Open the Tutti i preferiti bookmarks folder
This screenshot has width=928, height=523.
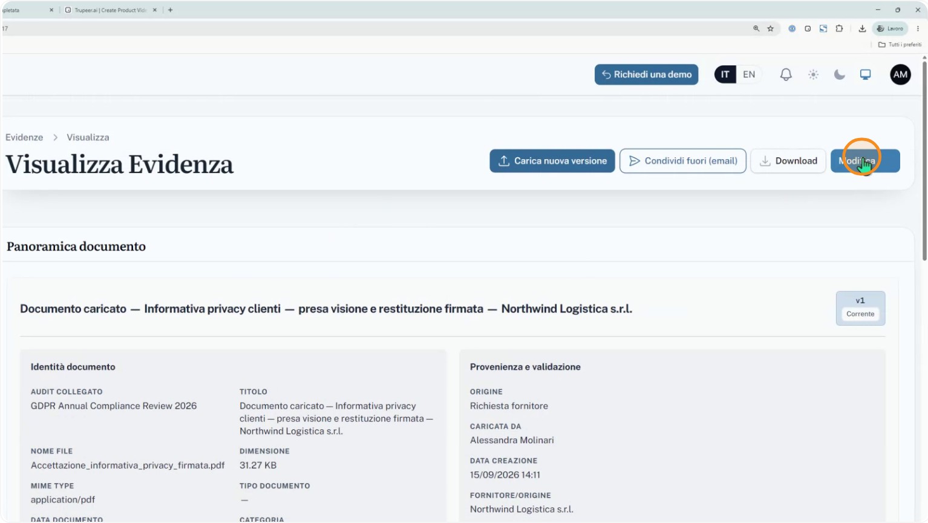[900, 44]
